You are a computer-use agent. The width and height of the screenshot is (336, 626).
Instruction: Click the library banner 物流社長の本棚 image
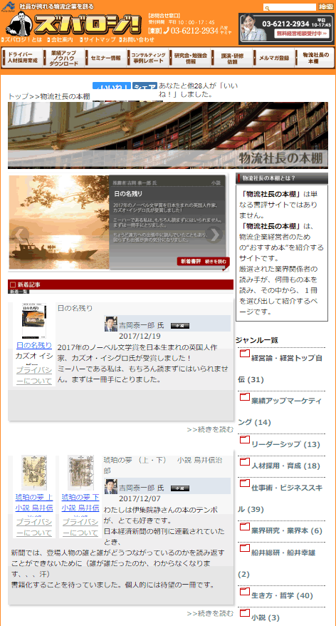[168, 135]
